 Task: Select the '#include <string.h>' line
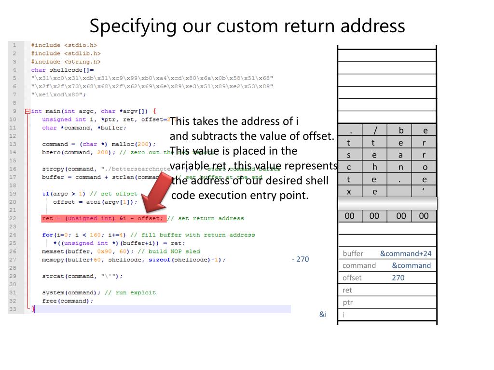[66, 62]
